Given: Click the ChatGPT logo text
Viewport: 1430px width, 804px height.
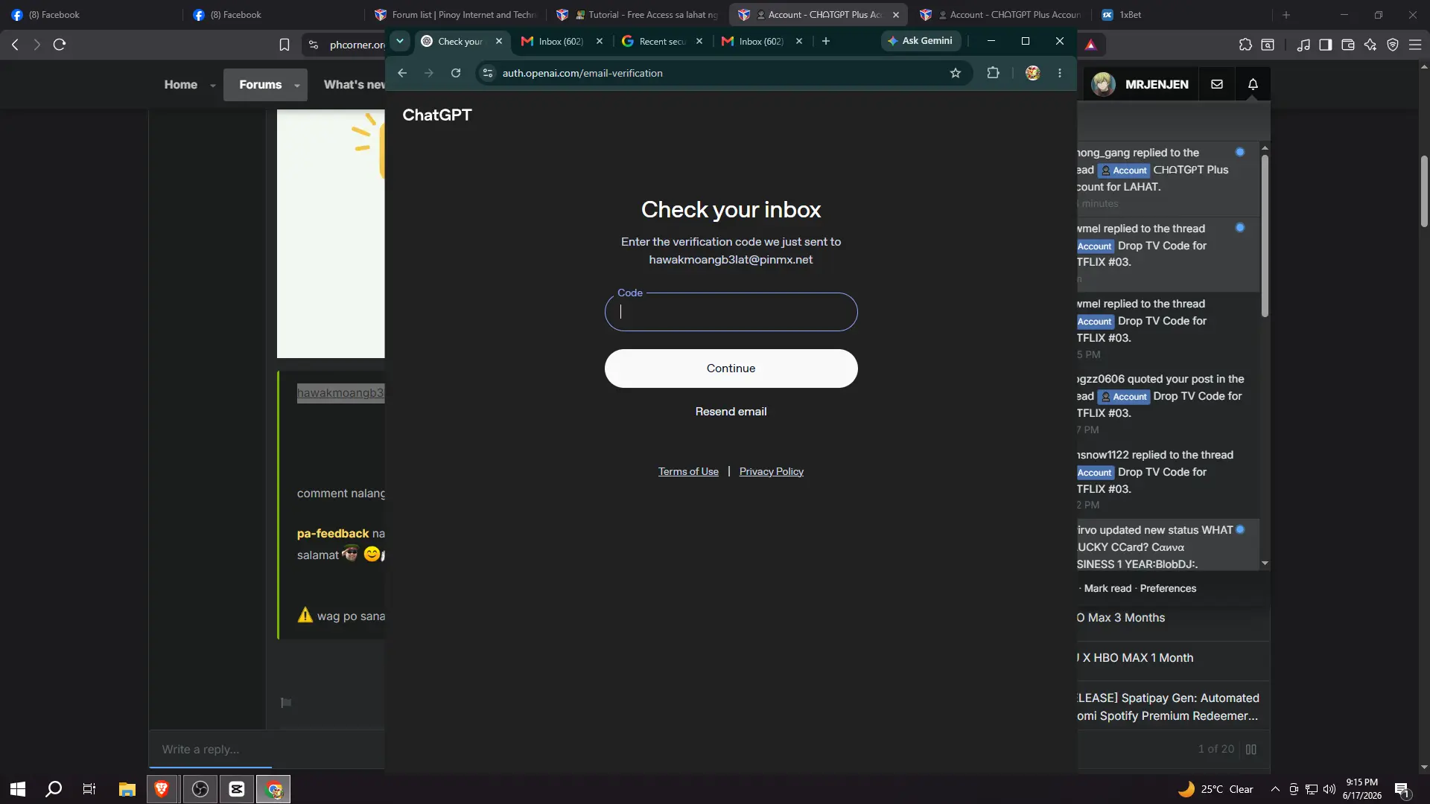Looking at the screenshot, I should [437, 115].
